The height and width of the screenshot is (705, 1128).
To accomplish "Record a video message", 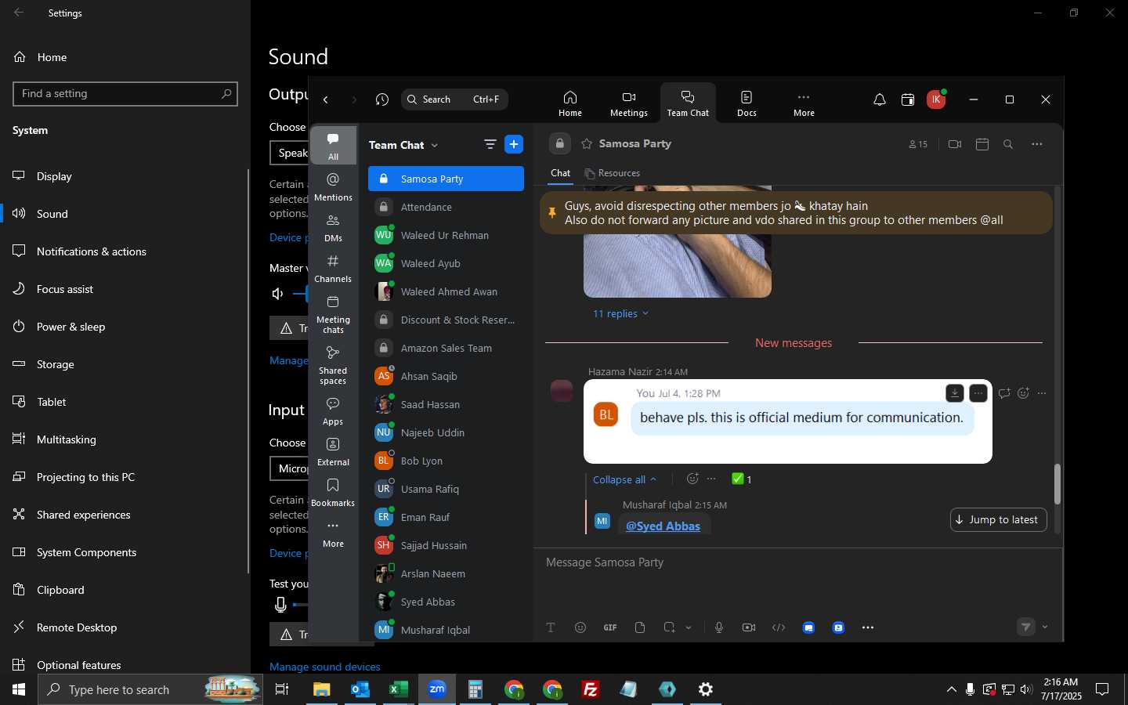I will [749, 627].
